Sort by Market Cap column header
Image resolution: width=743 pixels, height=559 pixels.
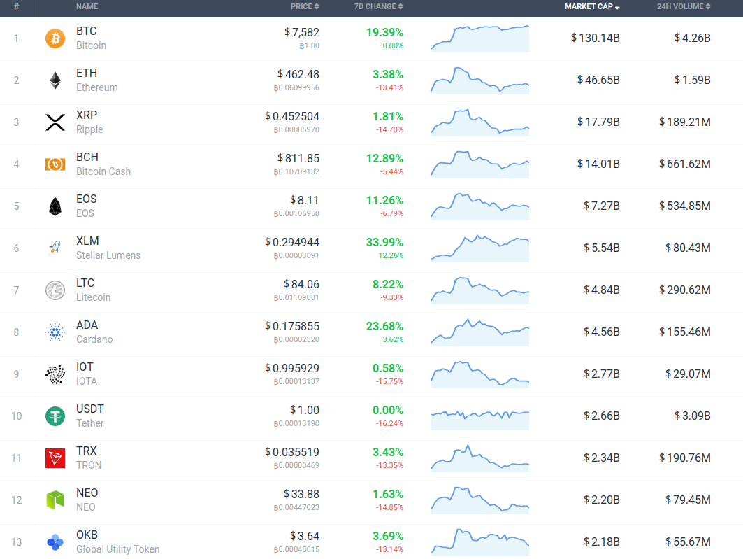592,6
